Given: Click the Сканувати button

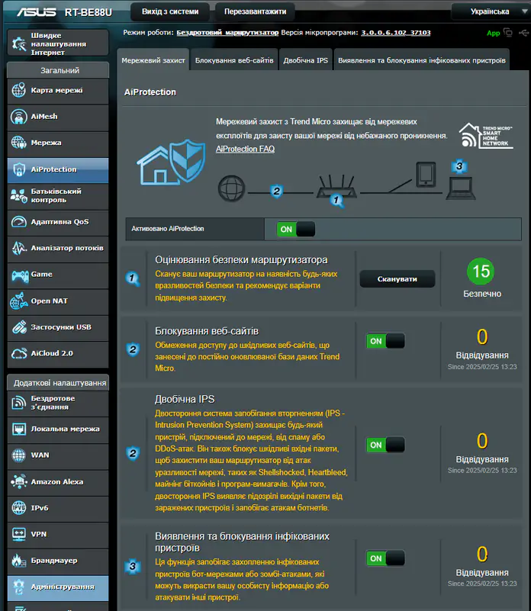Looking at the screenshot, I should (397, 279).
